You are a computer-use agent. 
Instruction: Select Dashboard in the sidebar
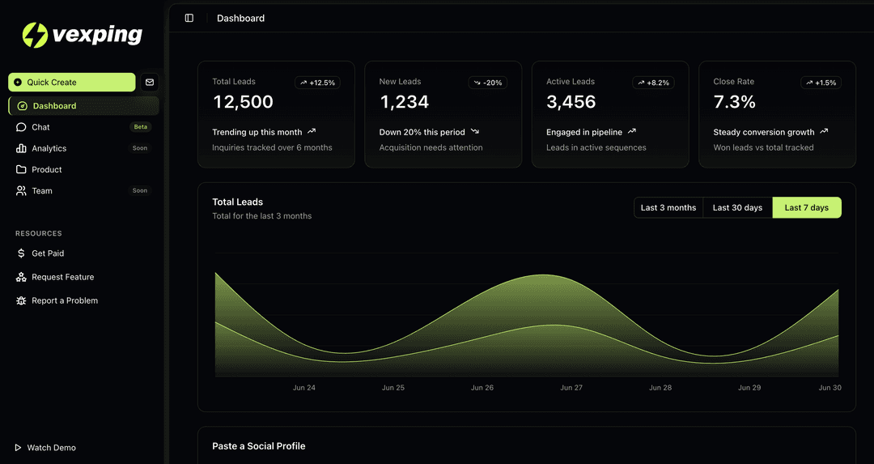54,106
